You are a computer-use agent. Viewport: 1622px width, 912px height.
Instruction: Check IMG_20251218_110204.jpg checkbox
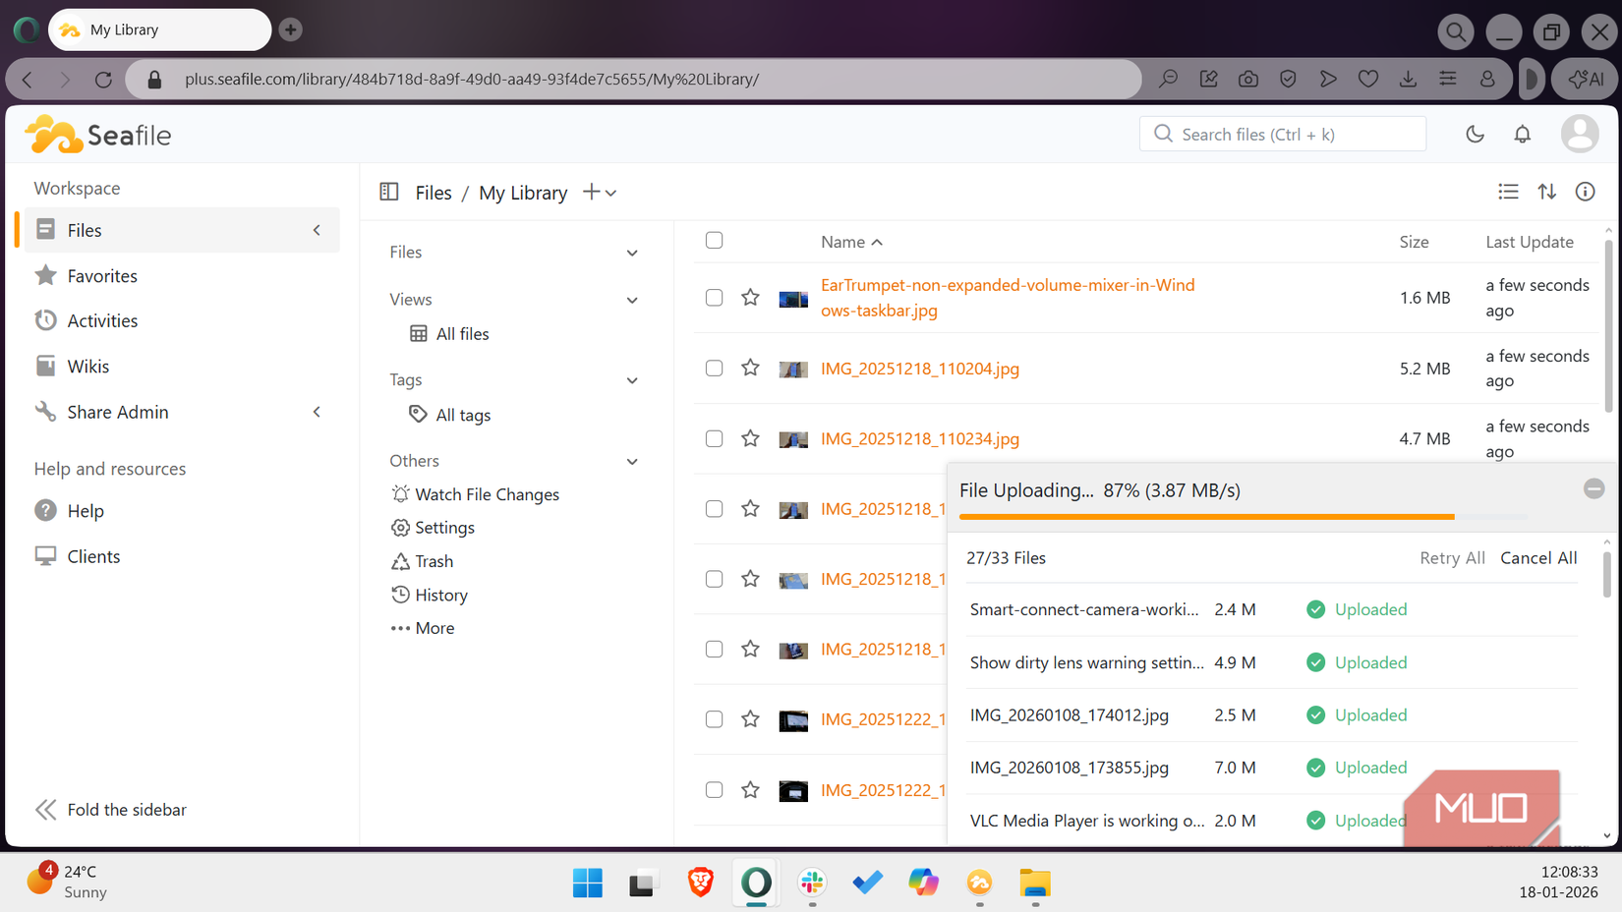(x=715, y=368)
